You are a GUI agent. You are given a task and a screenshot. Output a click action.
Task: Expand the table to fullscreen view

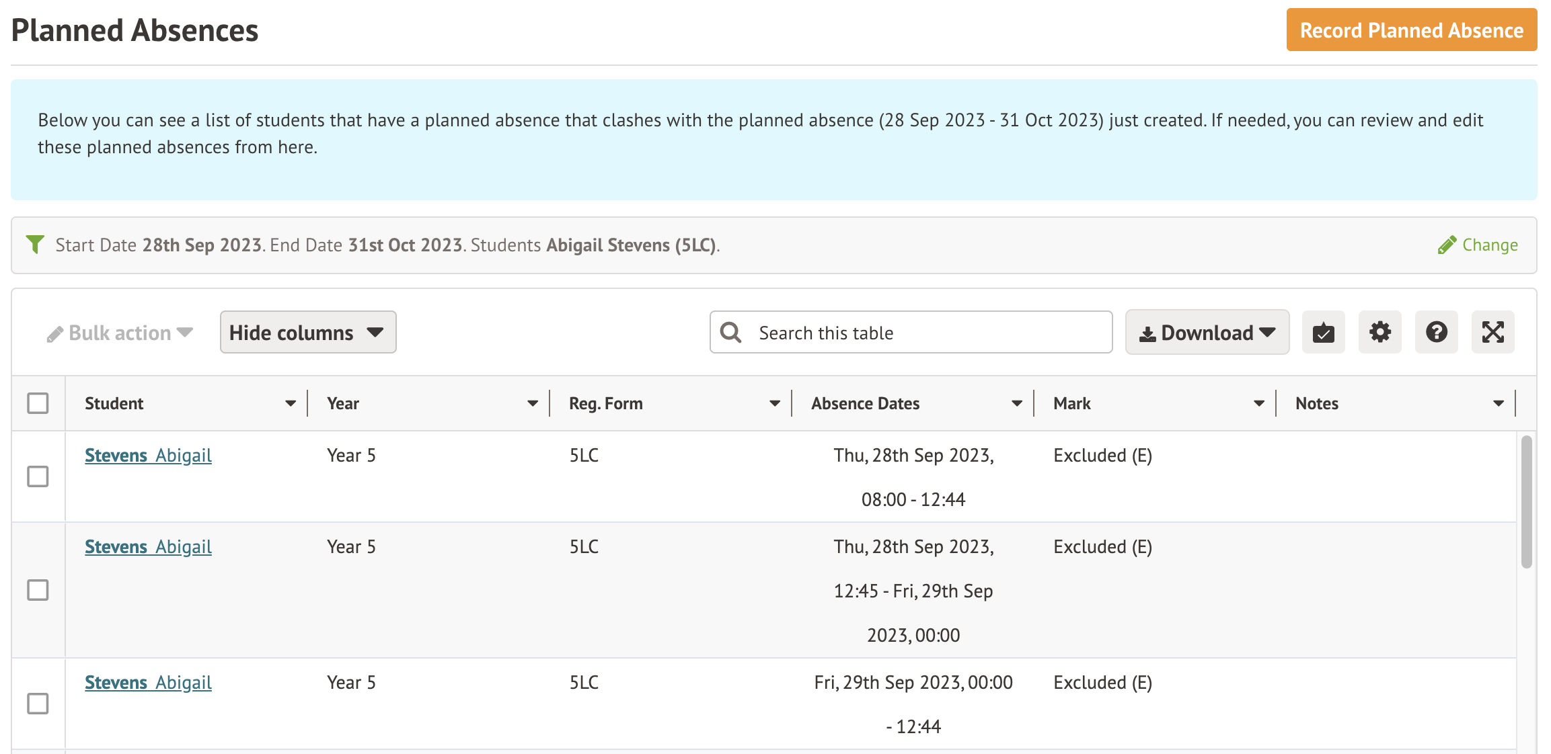[1492, 332]
